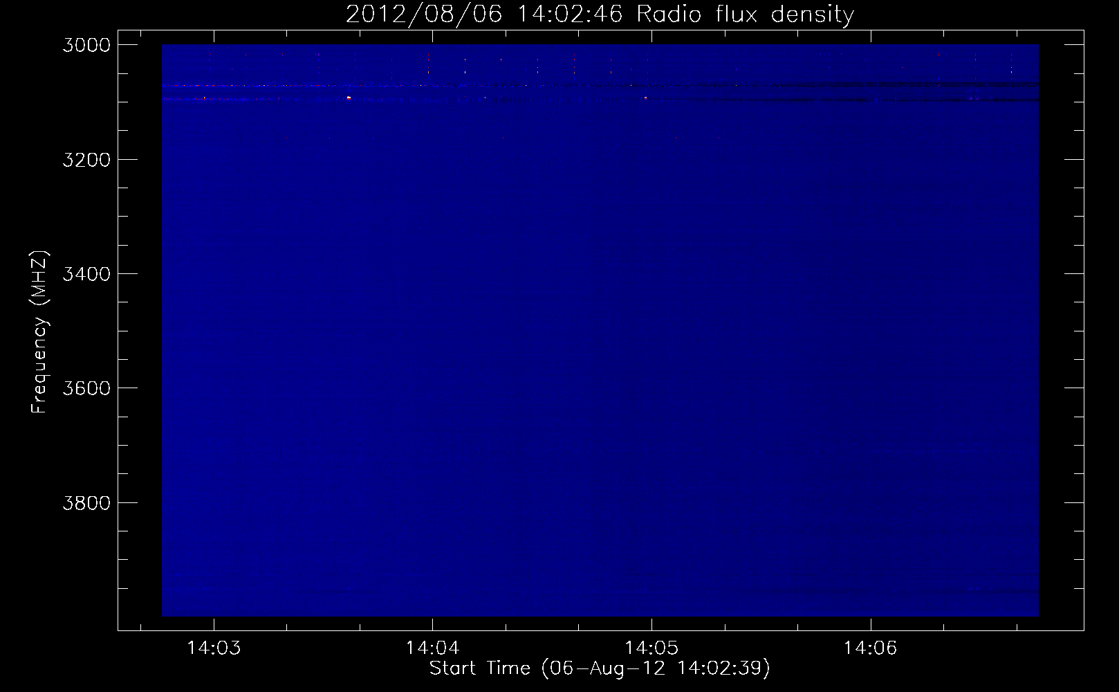Click the 3000 frequency tick label
Image resolution: width=1119 pixels, height=692 pixels.
(86, 45)
